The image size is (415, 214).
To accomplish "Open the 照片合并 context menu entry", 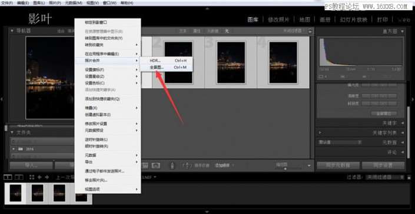I will pyautogui.click(x=108, y=61).
